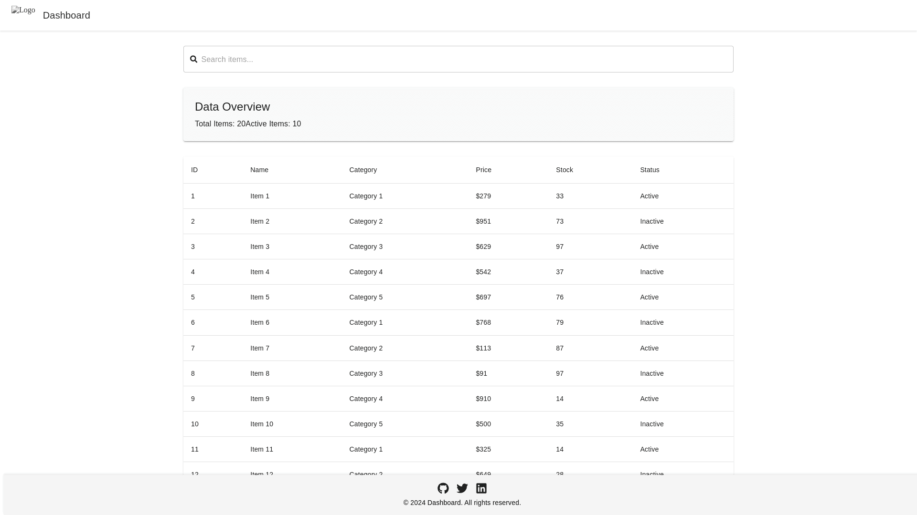Select the Item 9 row

tap(458, 399)
